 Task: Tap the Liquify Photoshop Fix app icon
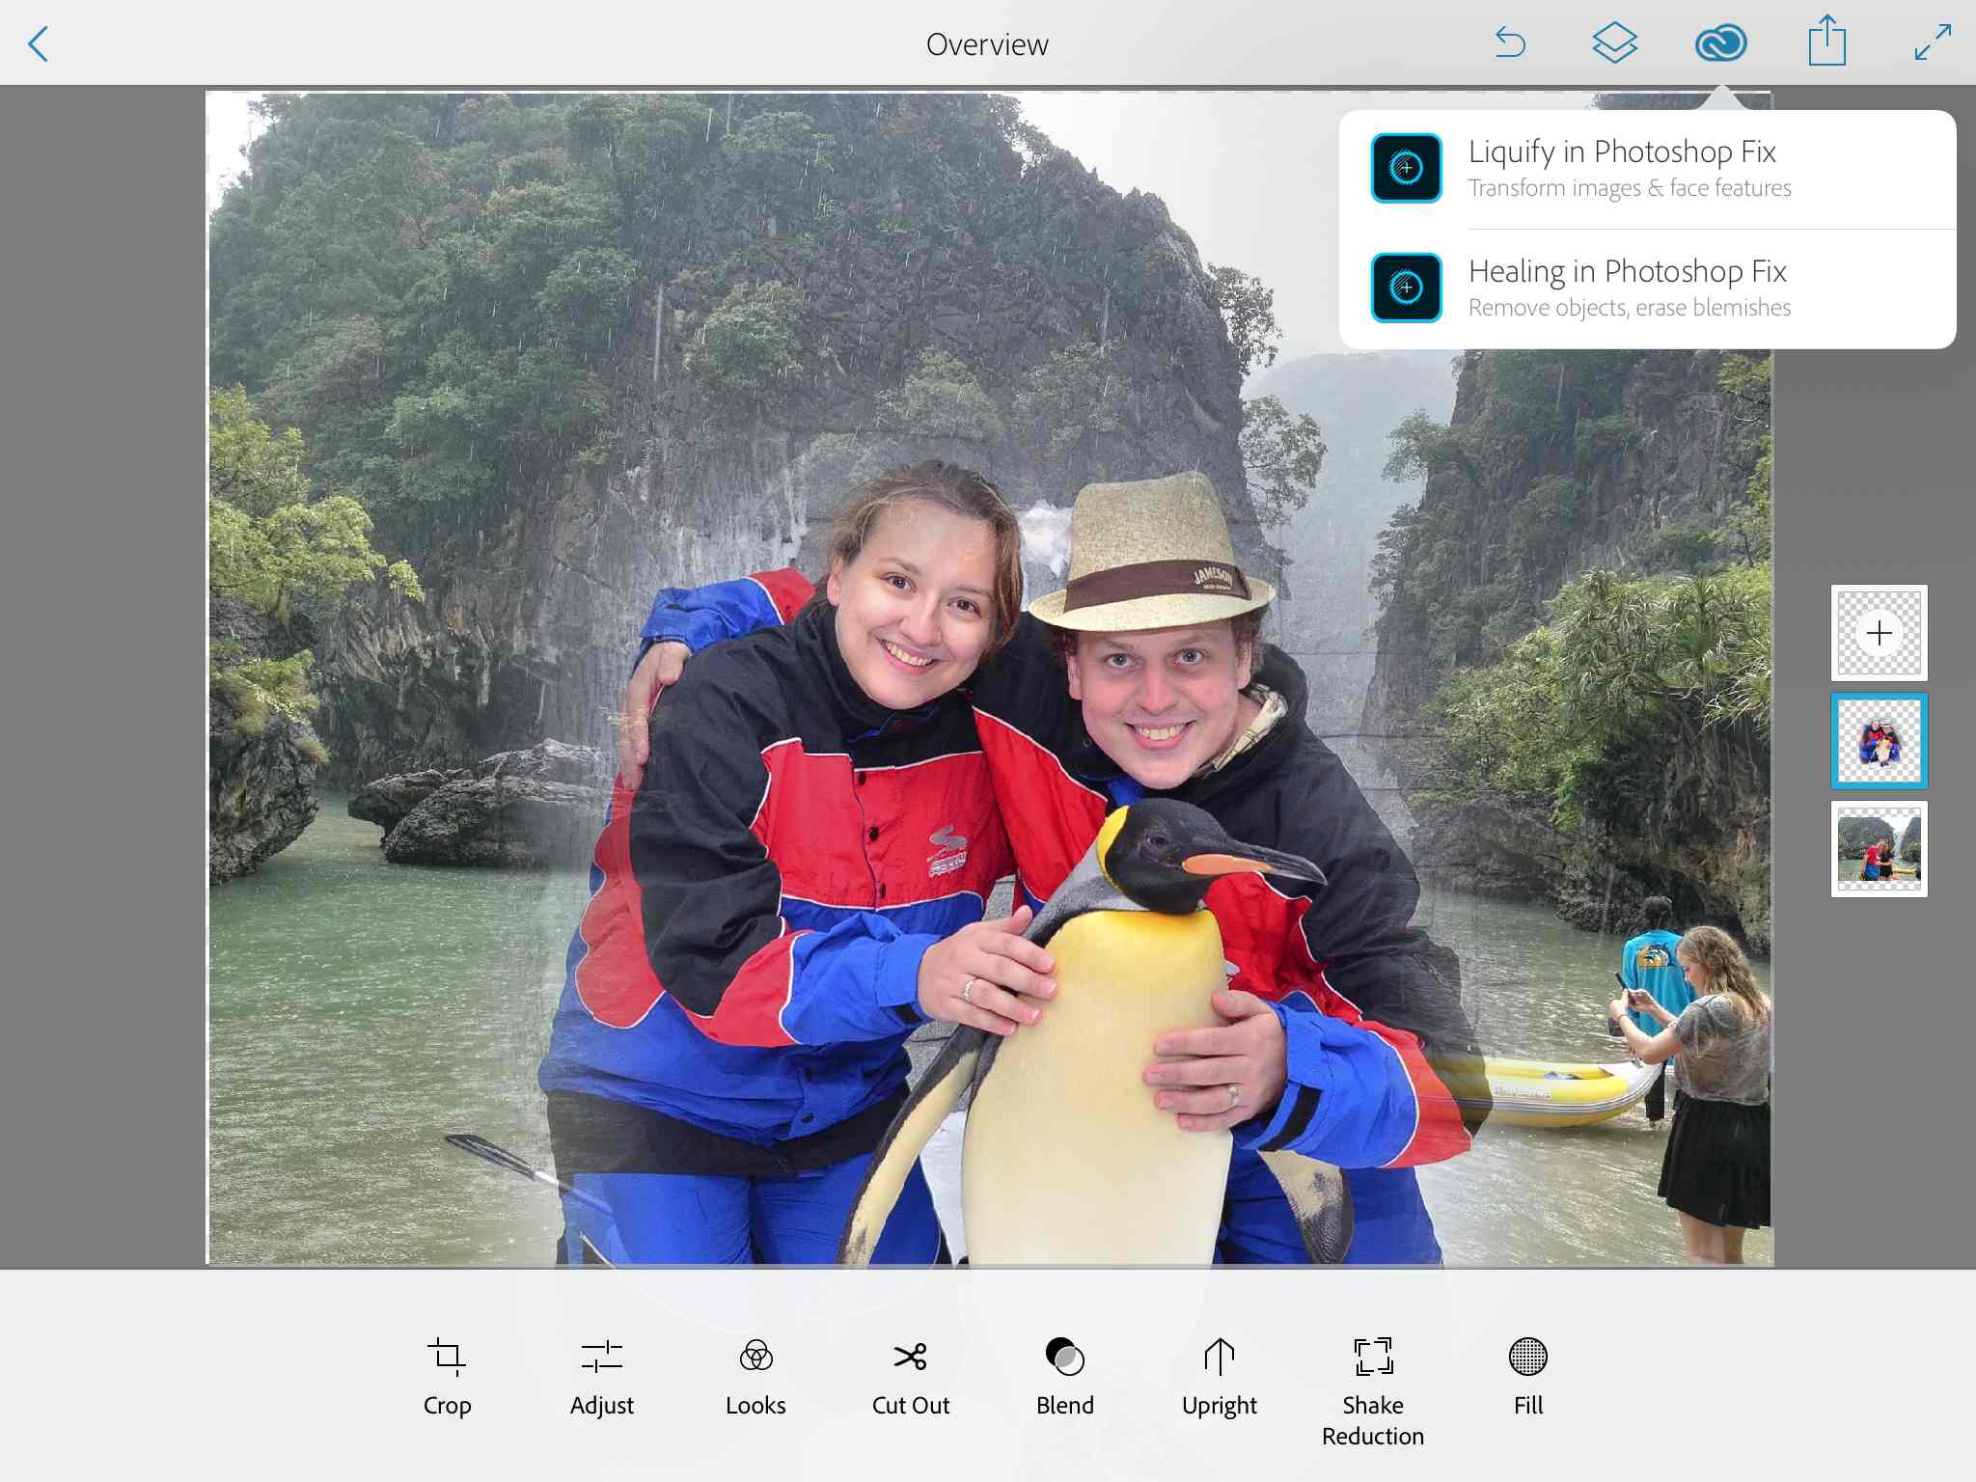point(1406,168)
